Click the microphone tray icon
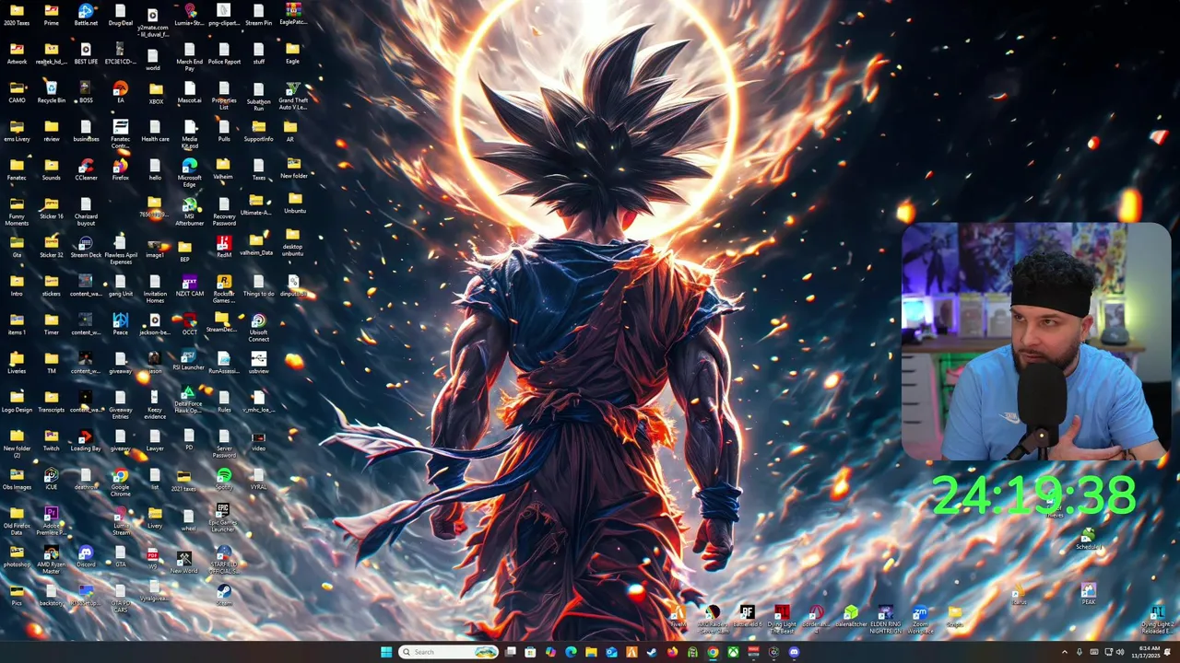The height and width of the screenshot is (663, 1180). click(x=1080, y=652)
